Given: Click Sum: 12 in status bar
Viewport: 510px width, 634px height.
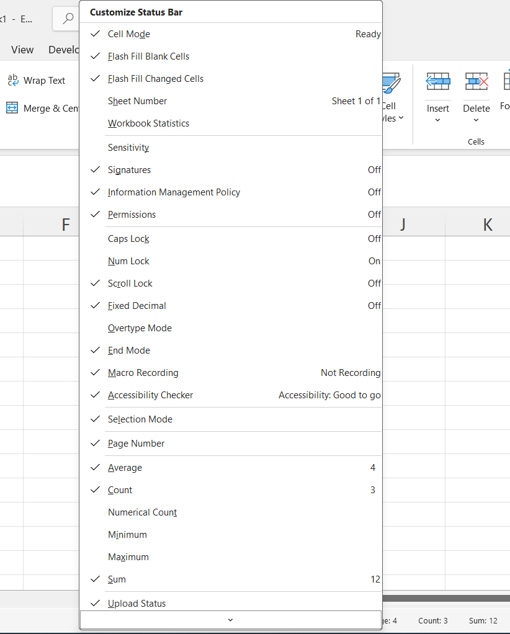Looking at the screenshot, I should [x=483, y=620].
